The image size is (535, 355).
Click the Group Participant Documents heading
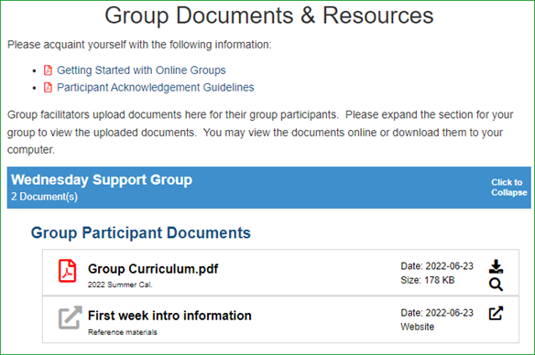coord(140,233)
